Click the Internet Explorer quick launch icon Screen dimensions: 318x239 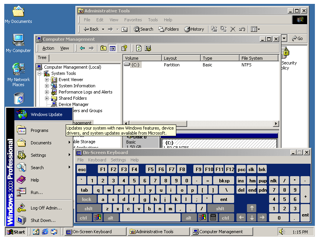[45, 232]
